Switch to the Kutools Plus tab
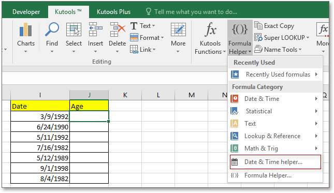The height and width of the screenshot is (193, 334). click(x=113, y=12)
